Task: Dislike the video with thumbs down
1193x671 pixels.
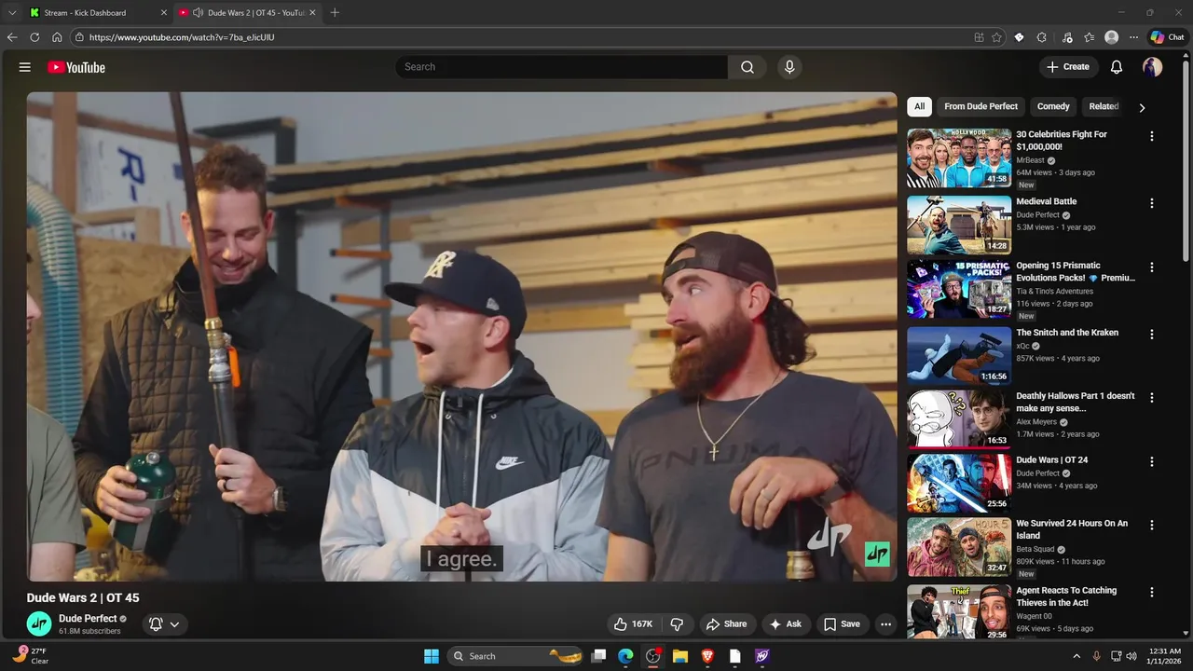Action: click(x=678, y=624)
